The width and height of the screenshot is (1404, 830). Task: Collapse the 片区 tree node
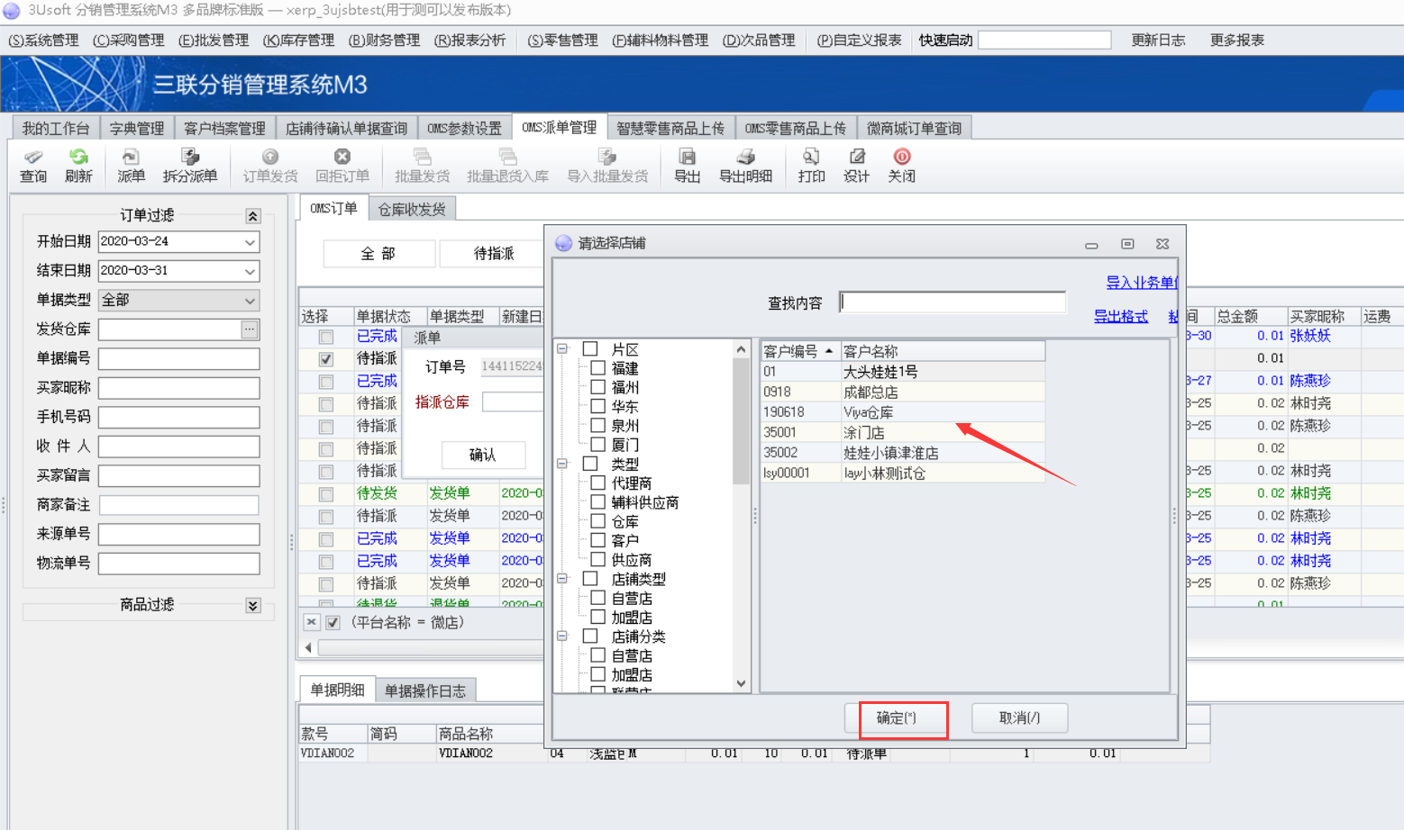pos(562,348)
